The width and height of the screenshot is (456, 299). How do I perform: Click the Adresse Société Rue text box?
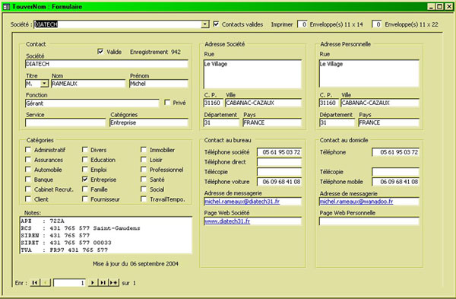252,74
